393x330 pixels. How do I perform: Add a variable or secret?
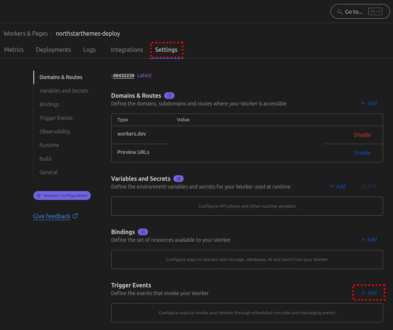338,186
